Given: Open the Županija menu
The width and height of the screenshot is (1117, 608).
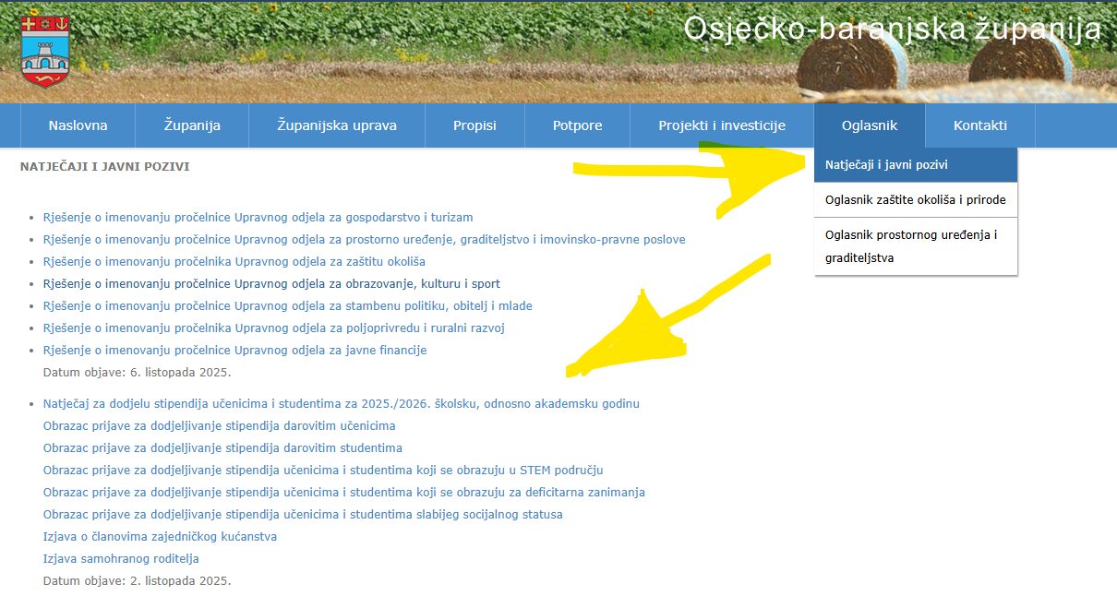Looking at the screenshot, I should tap(192, 125).
